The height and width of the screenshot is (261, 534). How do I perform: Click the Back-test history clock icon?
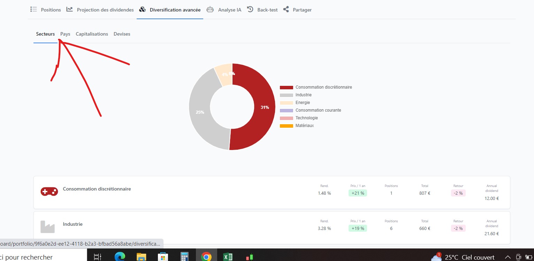pos(250,9)
